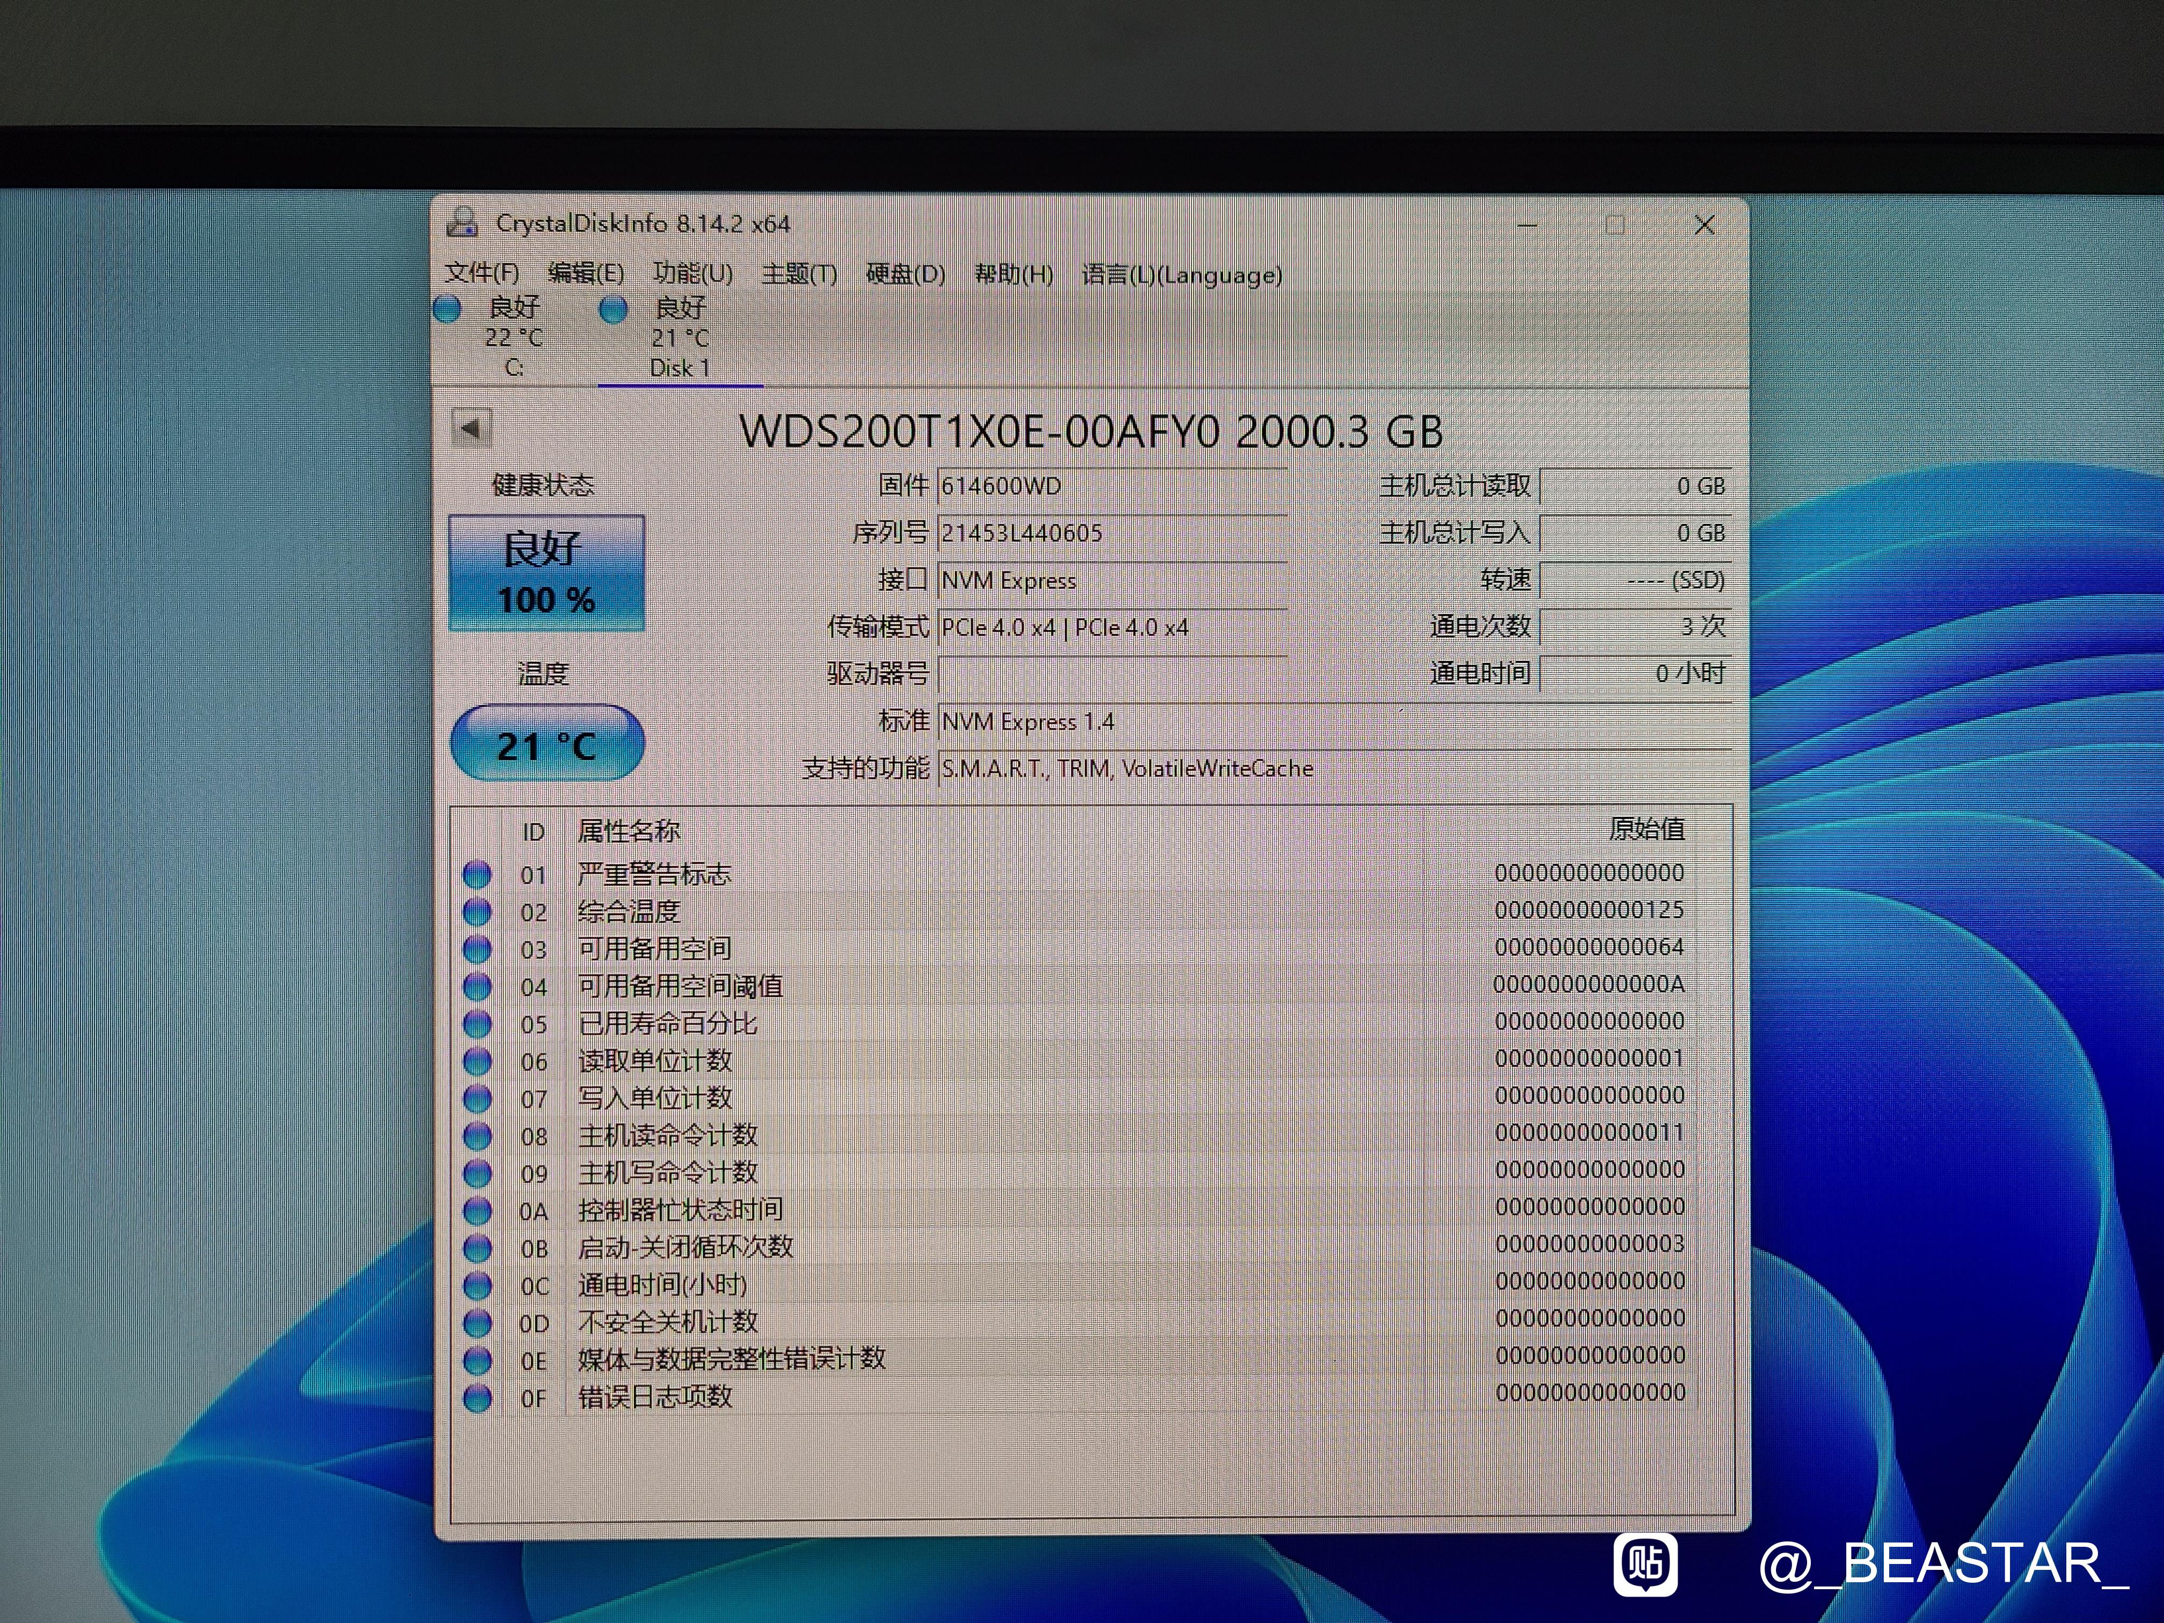Click the 温度 label above temperature
Screen dimensions: 2164x1623
543,674
